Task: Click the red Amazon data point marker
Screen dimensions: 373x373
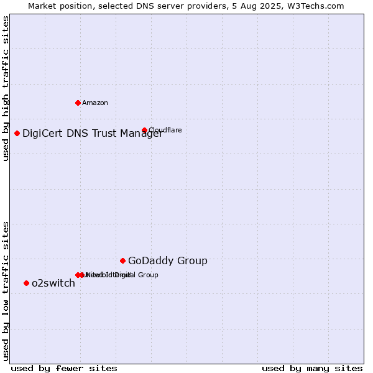Action: (x=78, y=103)
